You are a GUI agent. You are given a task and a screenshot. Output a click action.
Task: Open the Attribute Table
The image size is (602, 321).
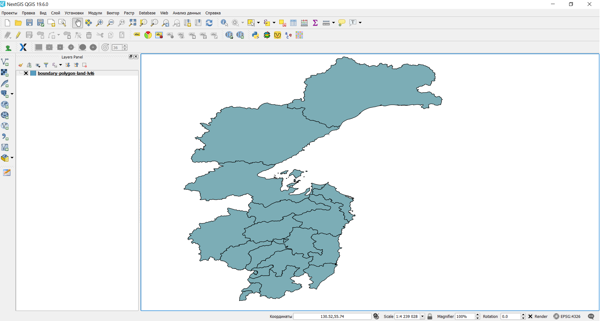[x=293, y=23]
